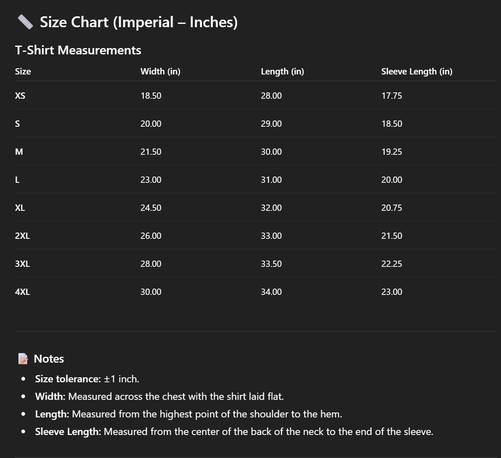Click the Length (in) column header

[x=282, y=72]
